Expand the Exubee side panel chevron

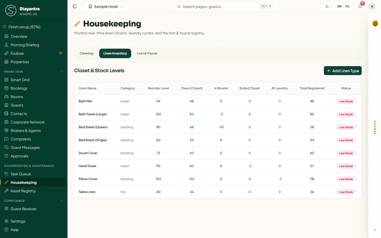[375, 230]
